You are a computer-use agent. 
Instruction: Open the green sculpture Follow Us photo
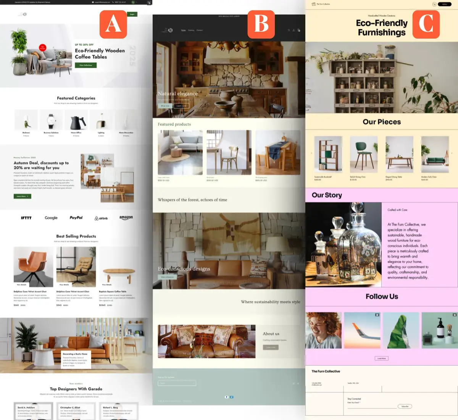tap(401, 330)
